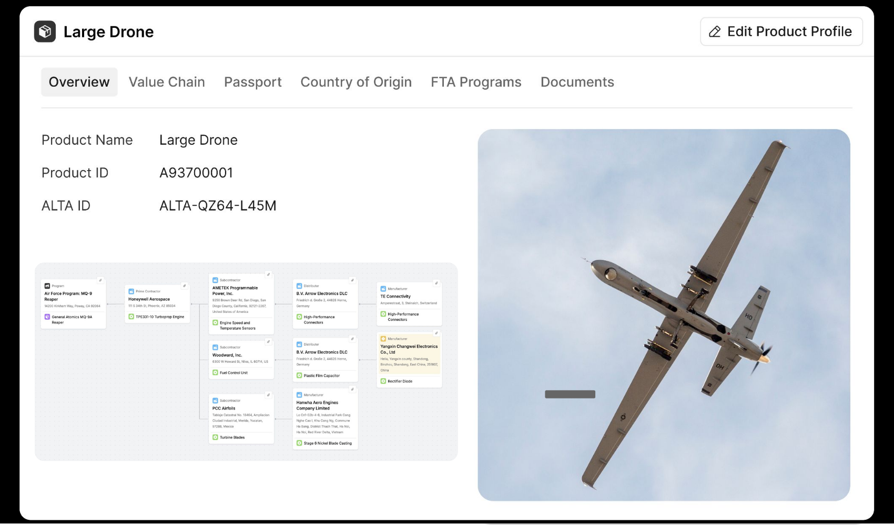This screenshot has height=525, width=894.
Task: Click the product box icon beside Large Drone title
Action: pyautogui.click(x=45, y=31)
